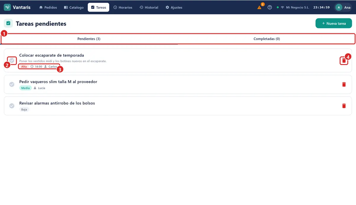356x205 pixels.
Task: Open the help question mark icon
Action: [x=270, y=7]
